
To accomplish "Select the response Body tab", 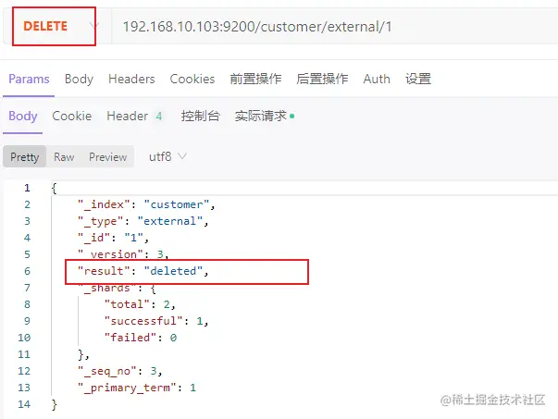I will pyautogui.click(x=23, y=116).
